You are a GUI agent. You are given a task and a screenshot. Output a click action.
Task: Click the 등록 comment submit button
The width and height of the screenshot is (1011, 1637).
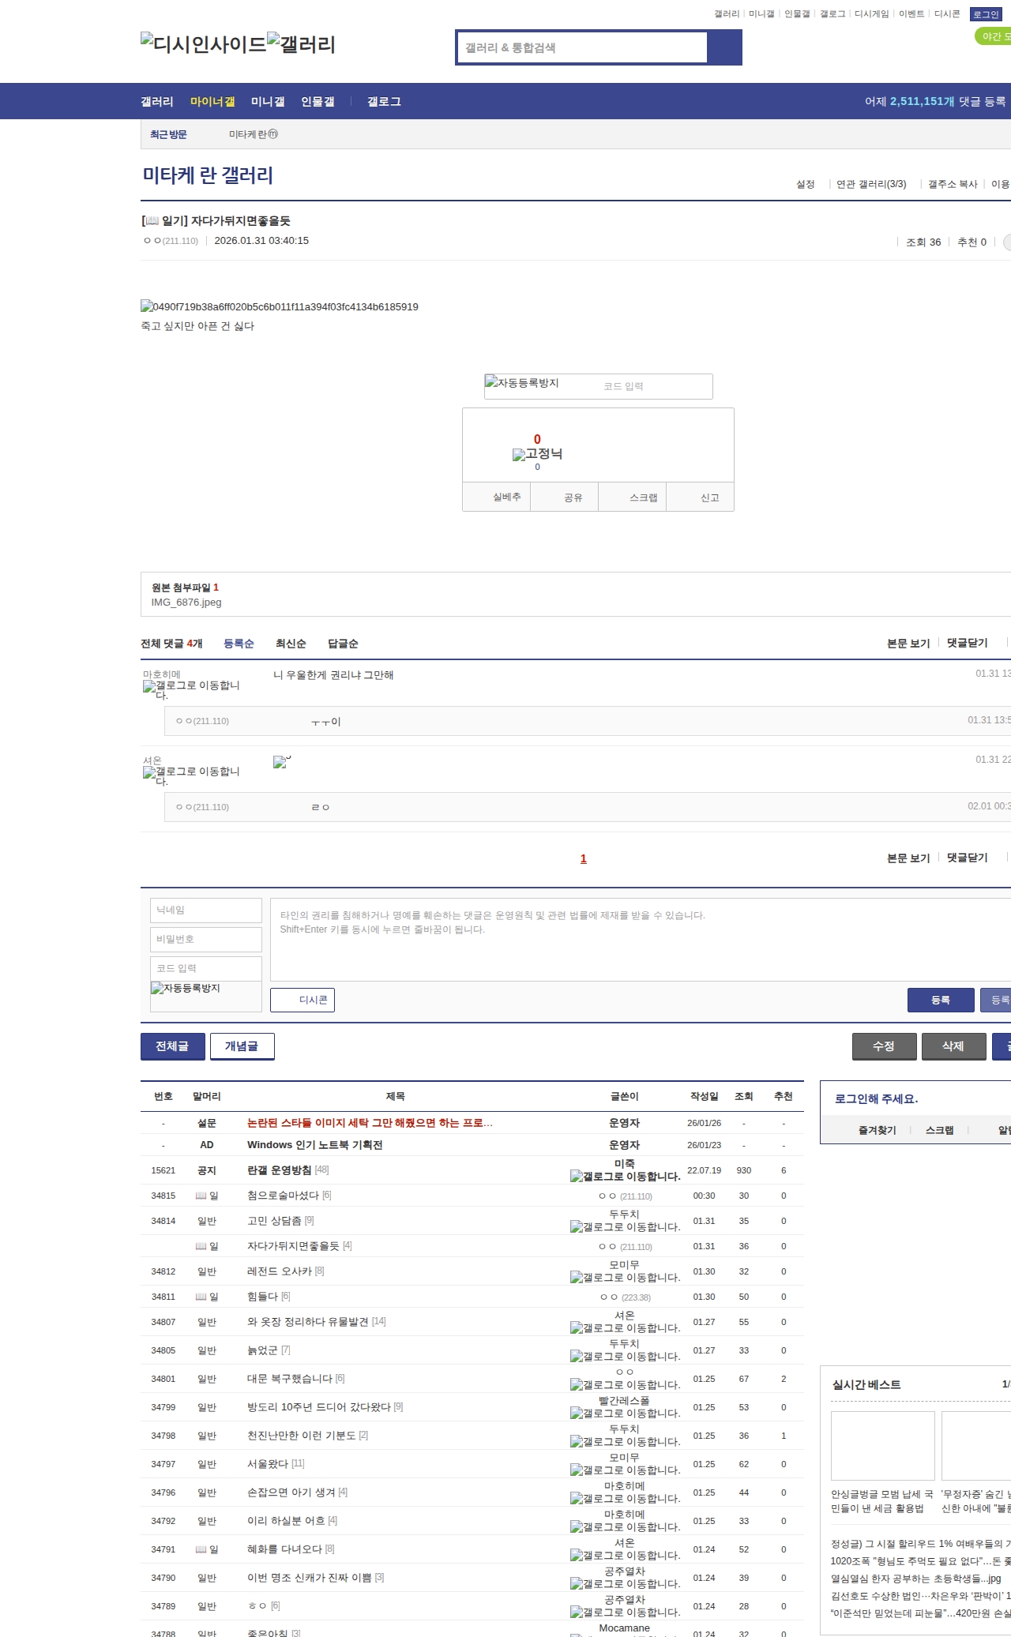pyautogui.click(x=940, y=1000)
